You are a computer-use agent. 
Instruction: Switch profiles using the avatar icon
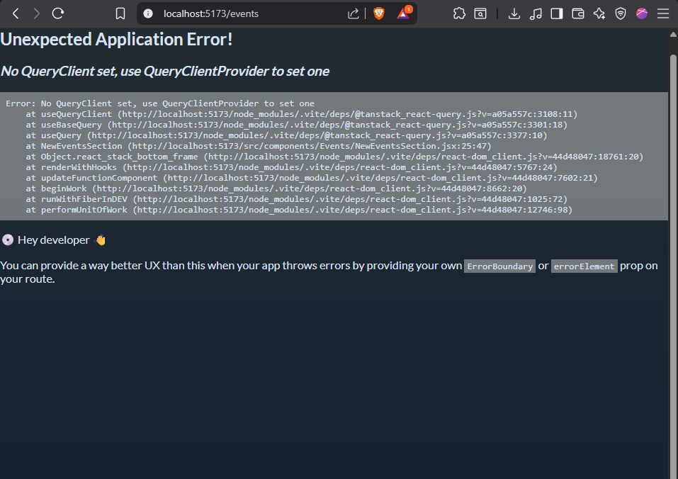641,13
